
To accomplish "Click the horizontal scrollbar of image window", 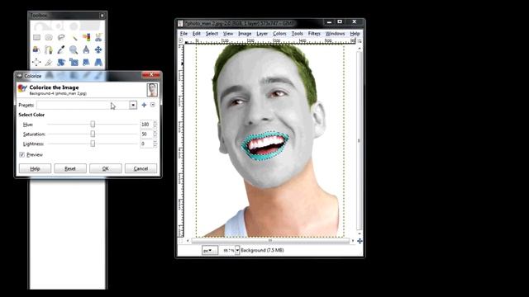I will (x=270, y=241).
